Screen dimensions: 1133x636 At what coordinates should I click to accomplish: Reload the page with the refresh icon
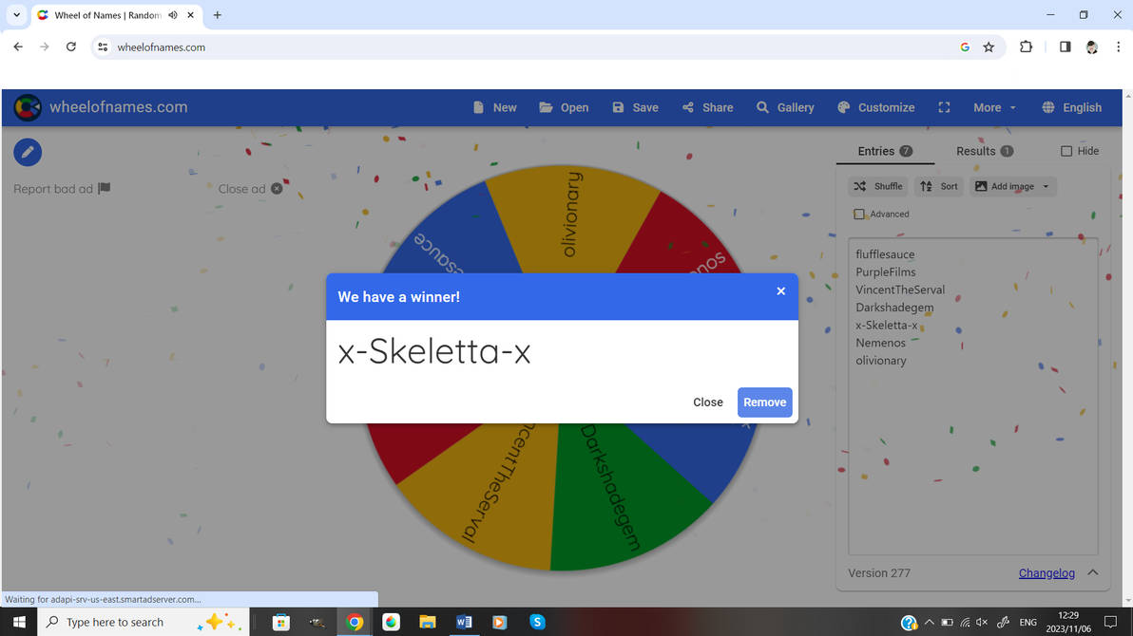click(70, 47)
